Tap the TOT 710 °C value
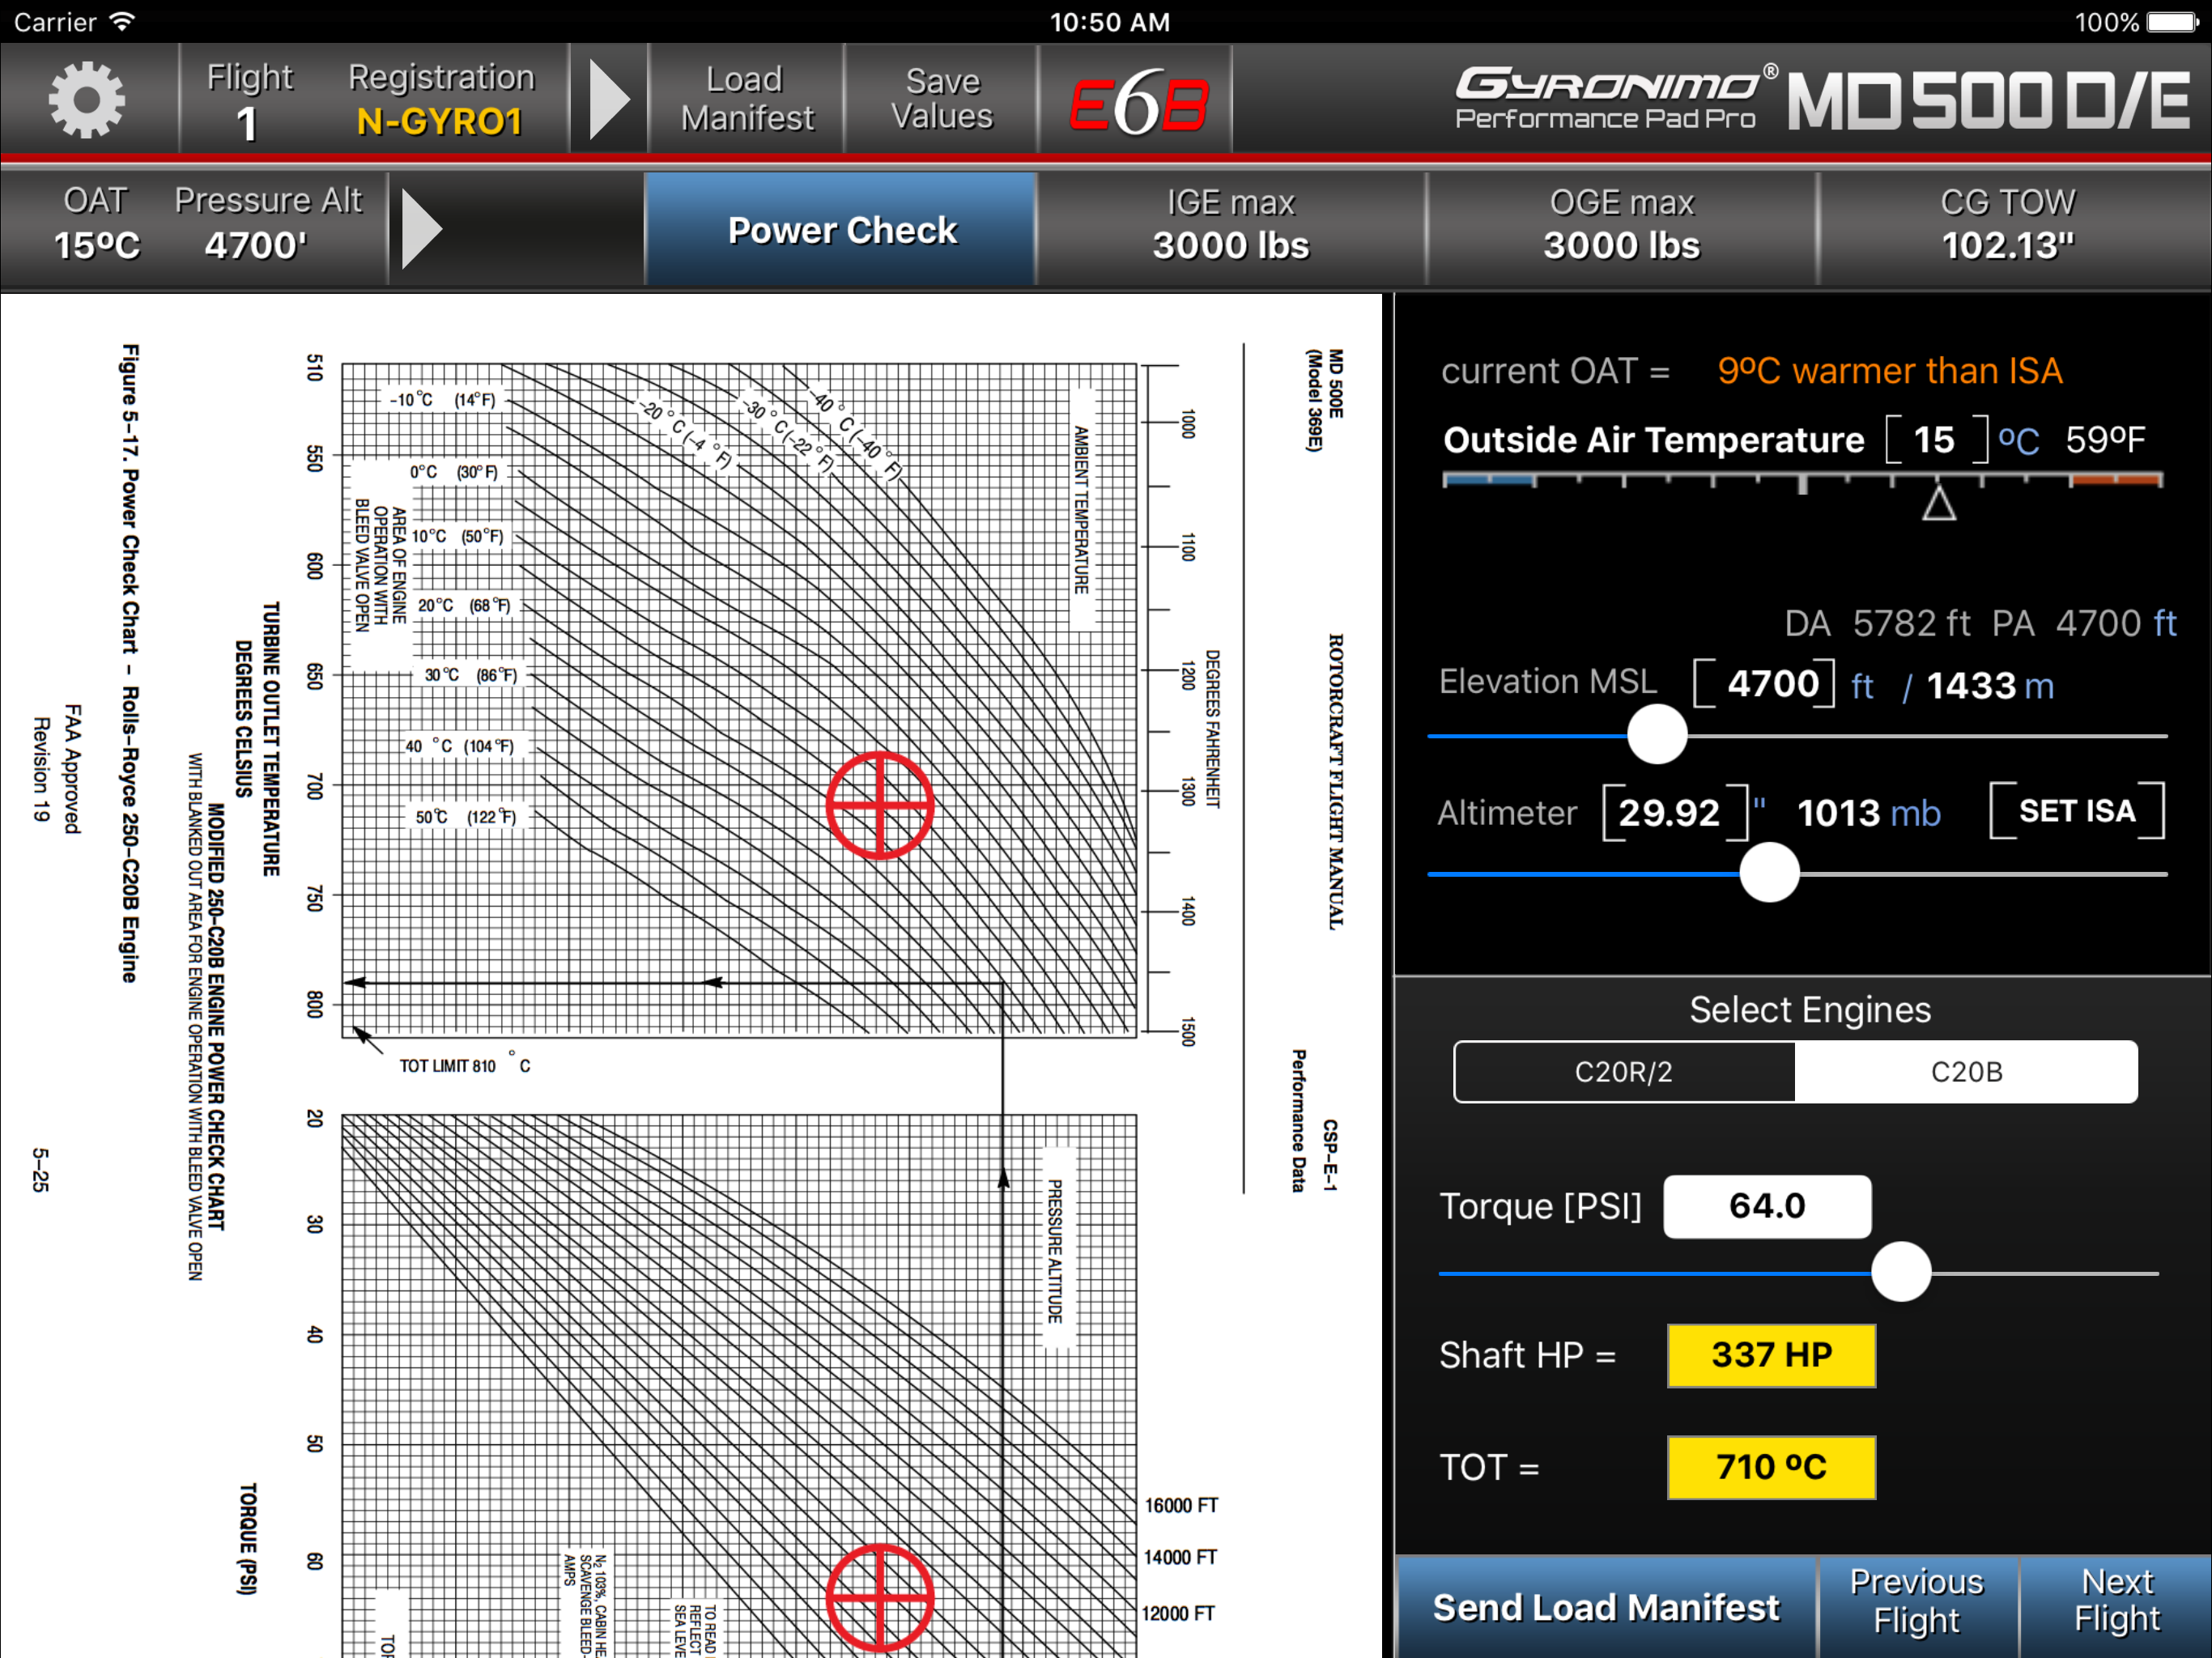The image size is (2212, 1658). [x=1771, y=1467]
